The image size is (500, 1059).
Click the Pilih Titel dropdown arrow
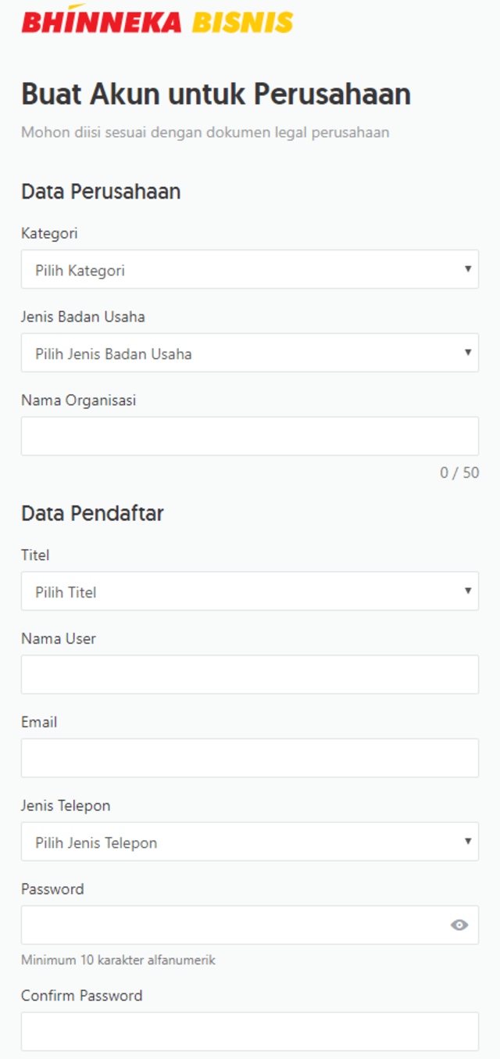point(467,591)
